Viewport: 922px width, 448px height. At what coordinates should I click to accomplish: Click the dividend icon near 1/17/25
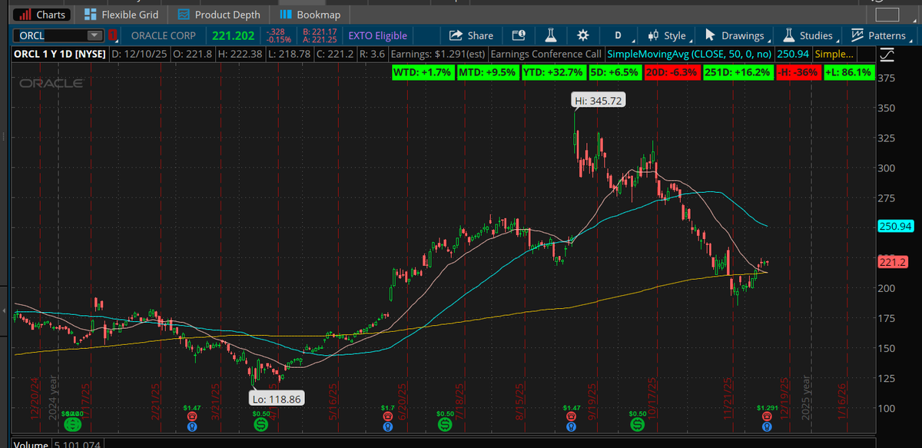73,423
